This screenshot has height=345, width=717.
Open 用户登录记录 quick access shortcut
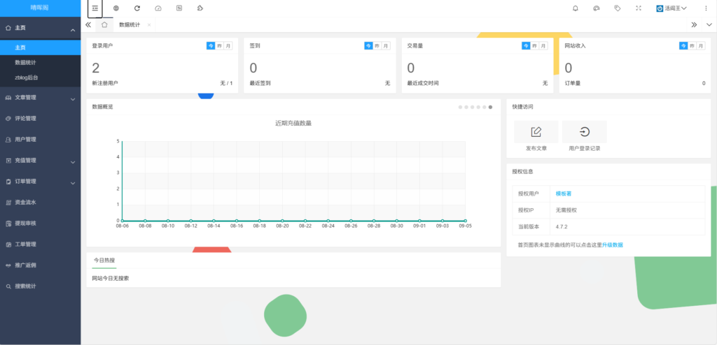coord(585,136)
